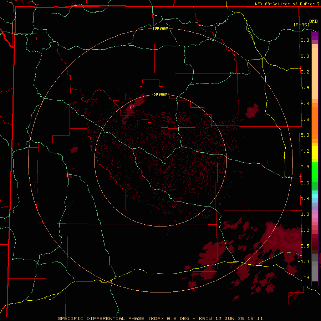The image size is (321, 321).
Task: Click the 6.6 scale label
Action: (x=305, y=103)
